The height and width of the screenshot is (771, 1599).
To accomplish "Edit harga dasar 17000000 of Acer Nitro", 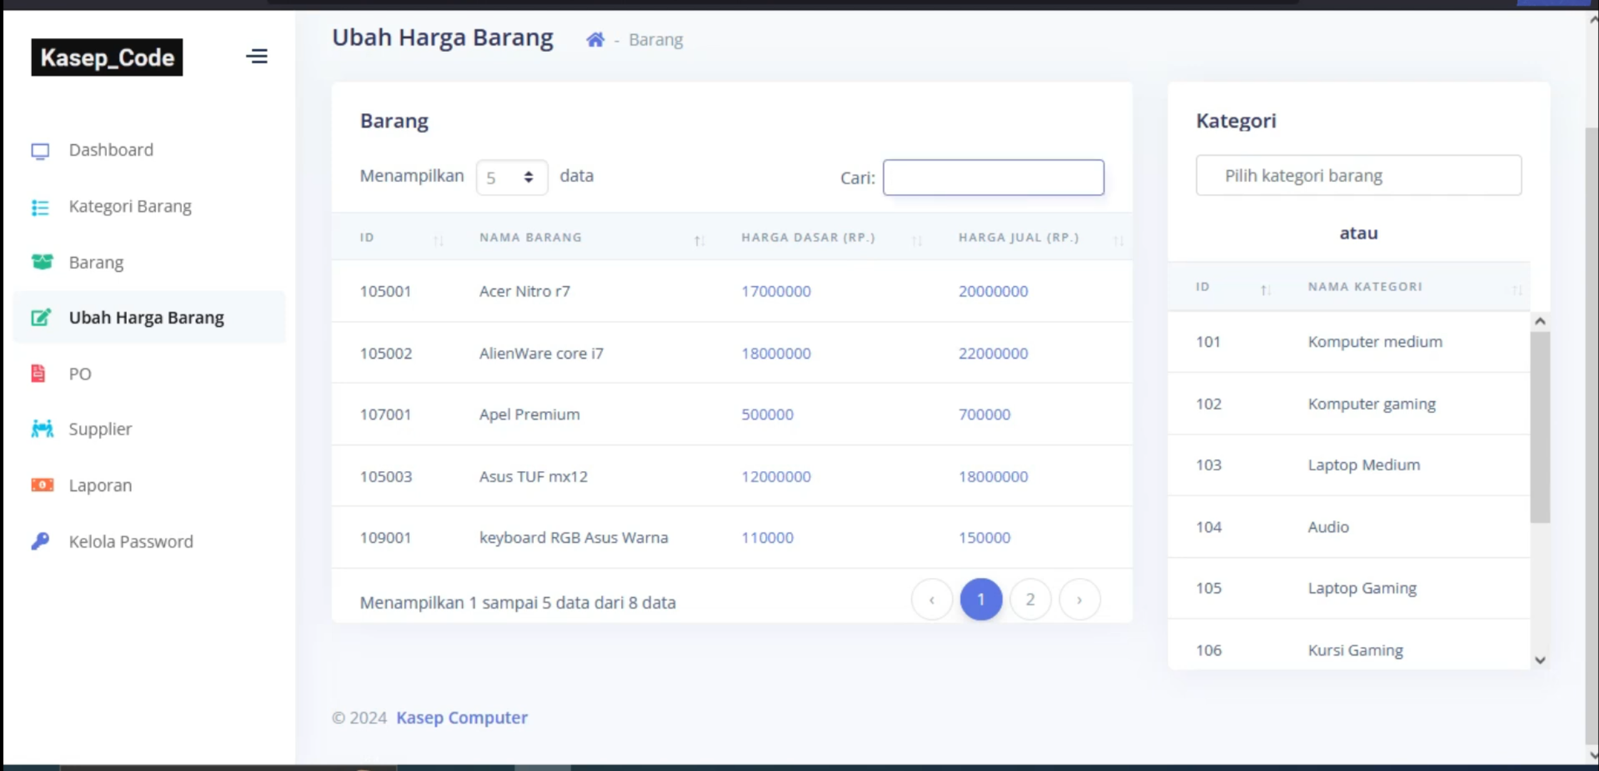I will [775, 291].
